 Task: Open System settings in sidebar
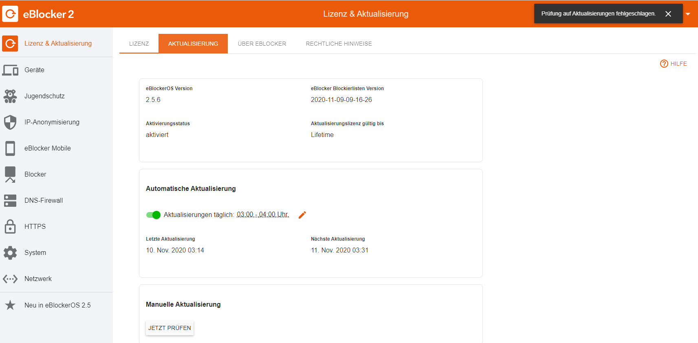(56, 253)
